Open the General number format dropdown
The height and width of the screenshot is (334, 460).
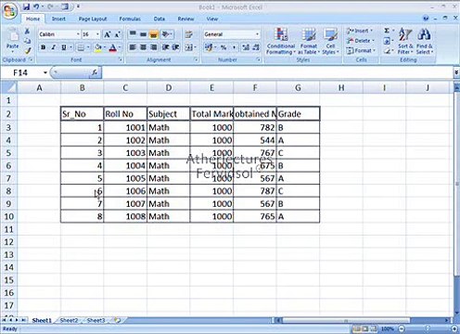[257, 34]
